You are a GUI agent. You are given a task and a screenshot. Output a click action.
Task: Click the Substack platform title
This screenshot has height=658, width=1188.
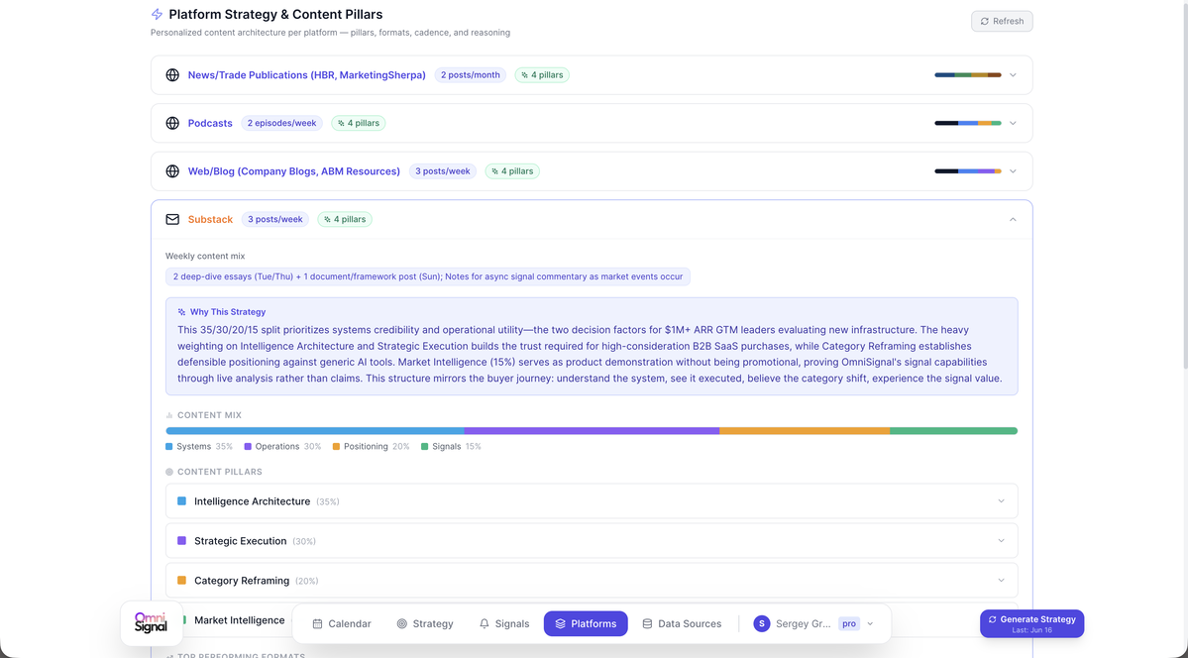coord(211,219)
